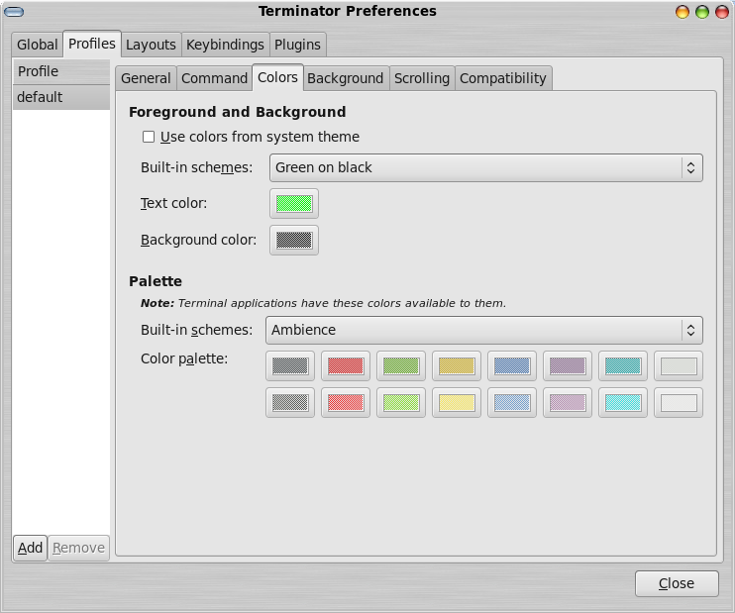
Task: Pick the black Background color swatch
Action: click(294, 240)
